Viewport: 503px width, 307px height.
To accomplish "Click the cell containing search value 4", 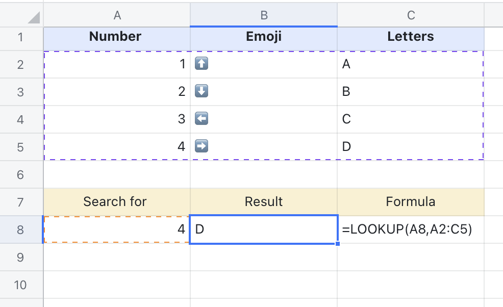I will point(117,229).
